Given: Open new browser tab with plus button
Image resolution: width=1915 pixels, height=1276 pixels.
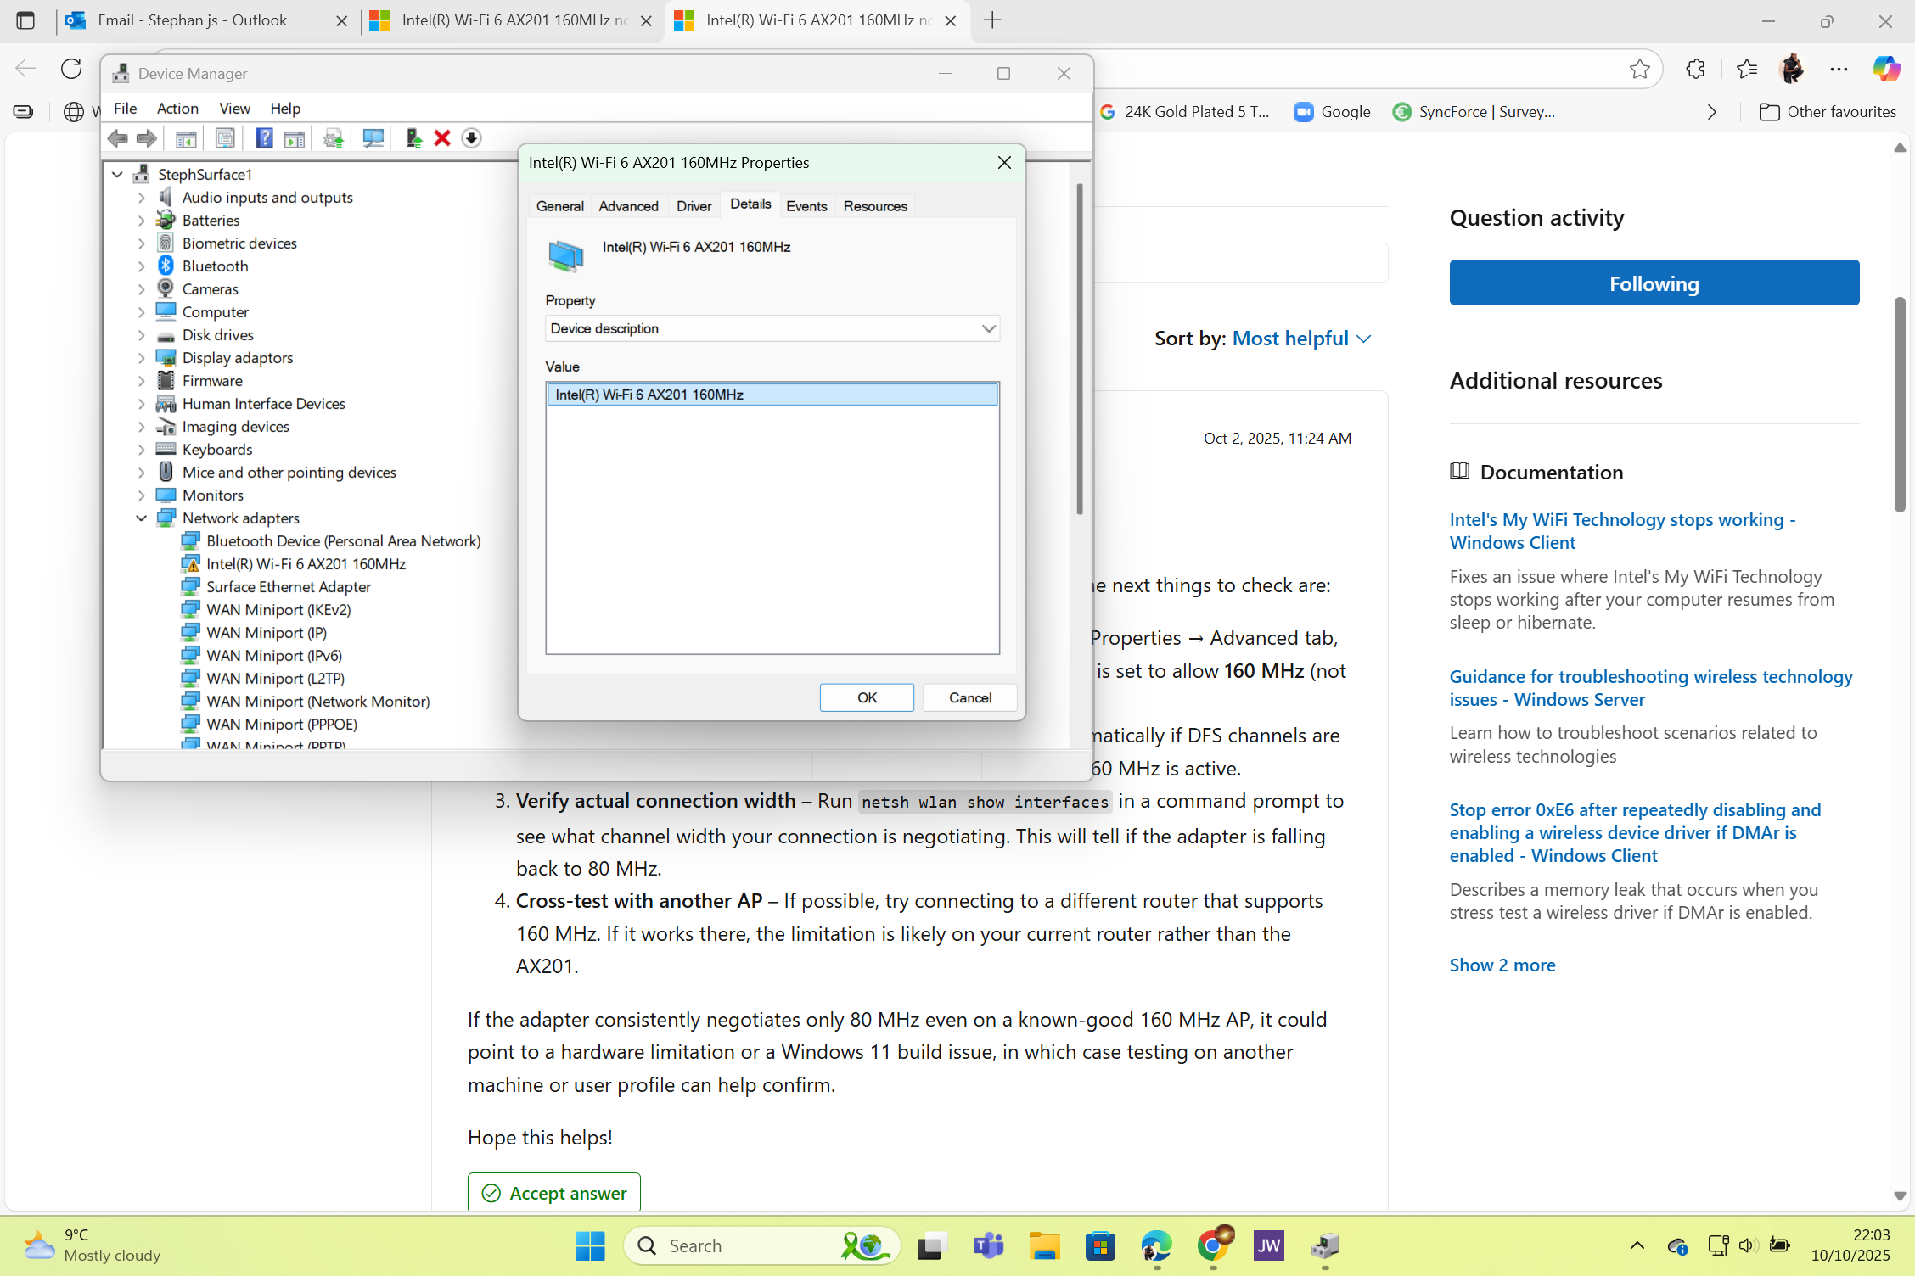Looking at the screenshot, I should [992, 20].
